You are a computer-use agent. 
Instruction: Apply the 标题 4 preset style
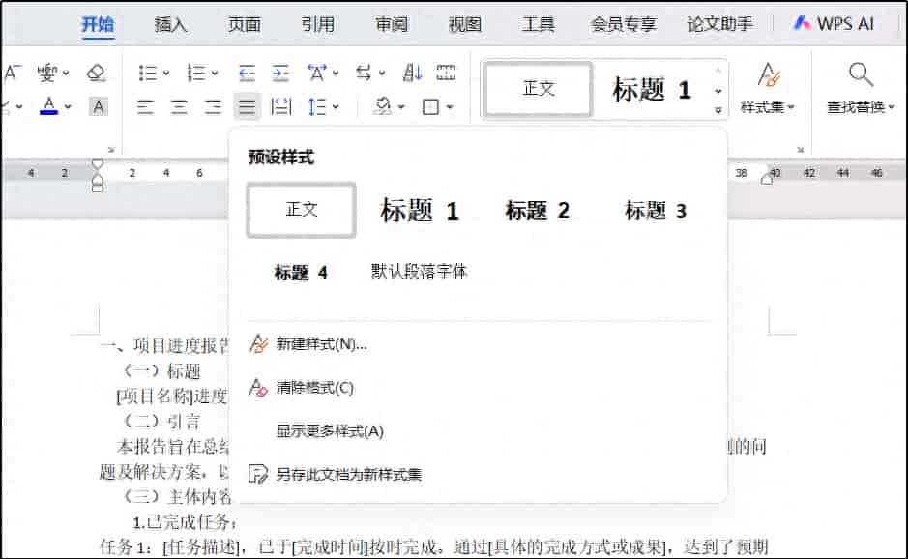point(301,272)
